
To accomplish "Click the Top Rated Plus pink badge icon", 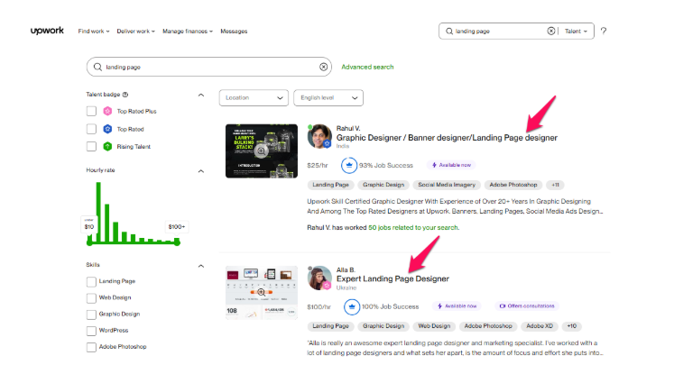I will [x=107, y=111].
